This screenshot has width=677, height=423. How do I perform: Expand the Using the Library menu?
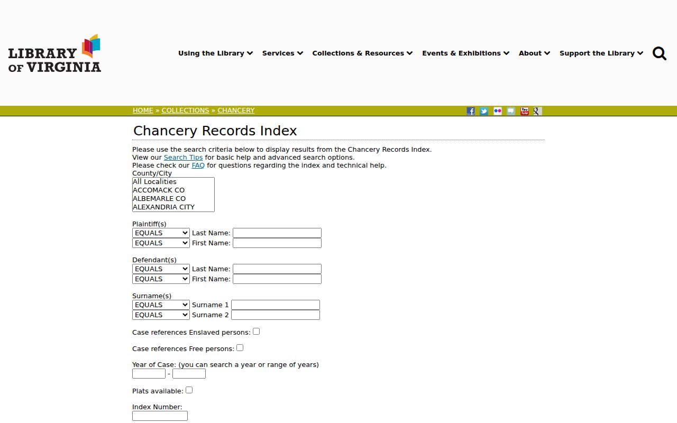pyautogui.click(x=216, y=53)
